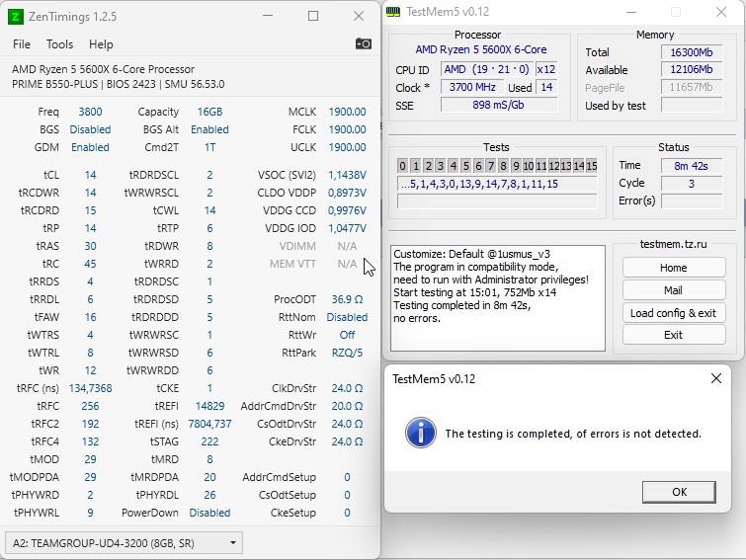Open the File menu in ZenTimings
746x560 pixels.
[22, 44]
